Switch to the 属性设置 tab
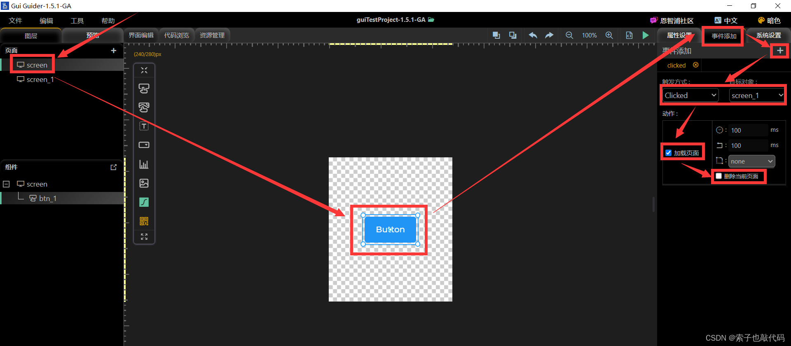The height and width of the screenshot is (346, 791). pos(679,35)
